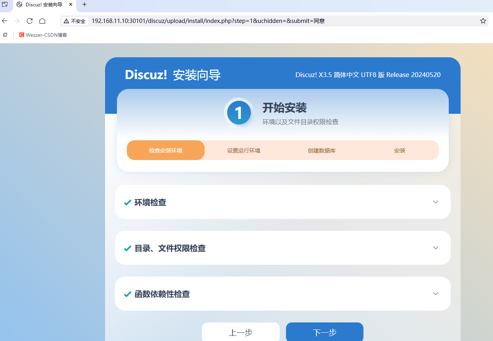Click the Discuz! 安装向导 header title
493x341 pixels.
click(x=173, y=75)
